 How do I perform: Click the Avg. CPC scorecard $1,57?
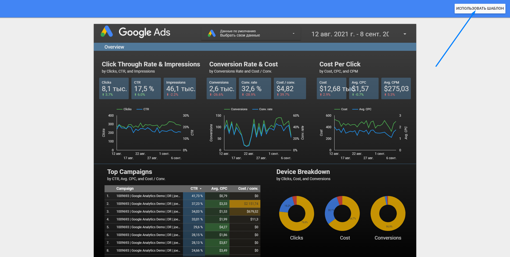(364, 88)
